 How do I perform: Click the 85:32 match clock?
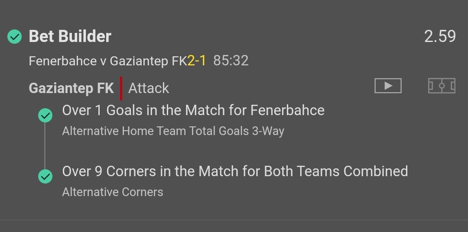[x=231, y=61]
